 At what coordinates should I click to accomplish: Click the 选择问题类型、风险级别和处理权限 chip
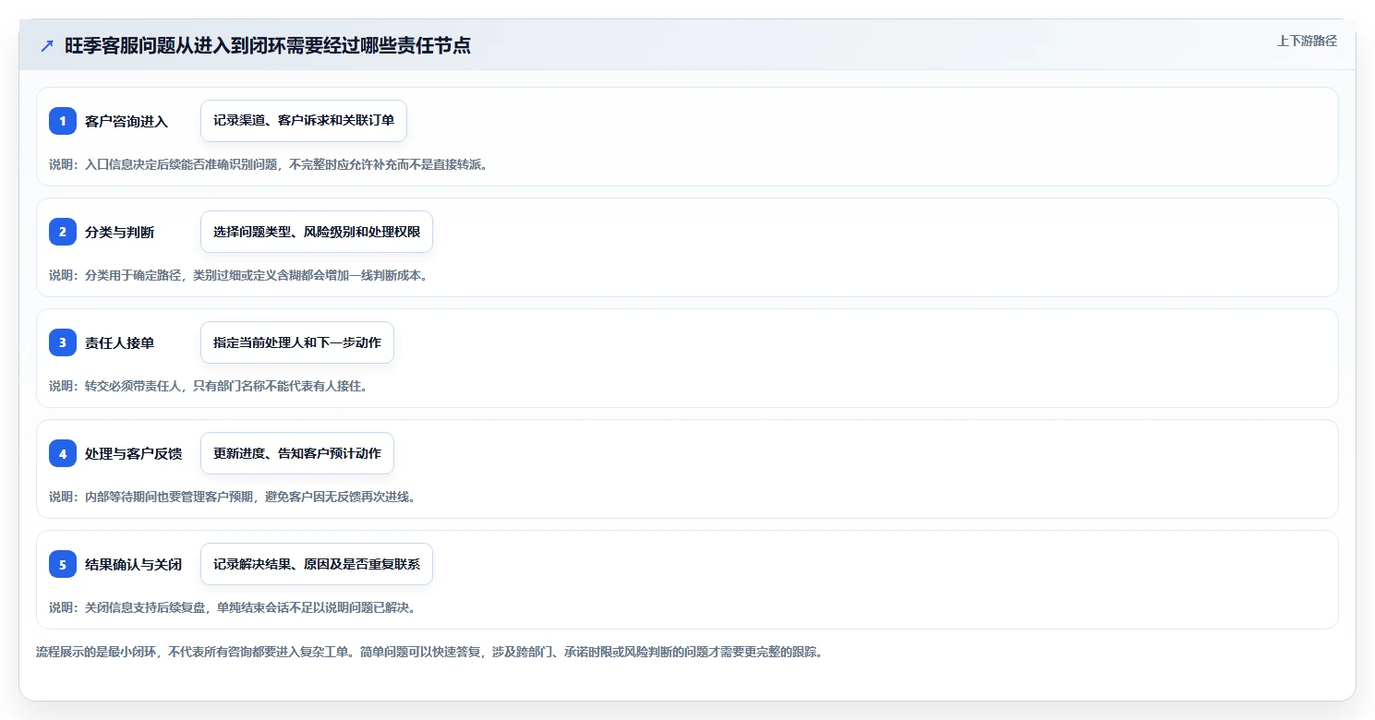[317, 232]
